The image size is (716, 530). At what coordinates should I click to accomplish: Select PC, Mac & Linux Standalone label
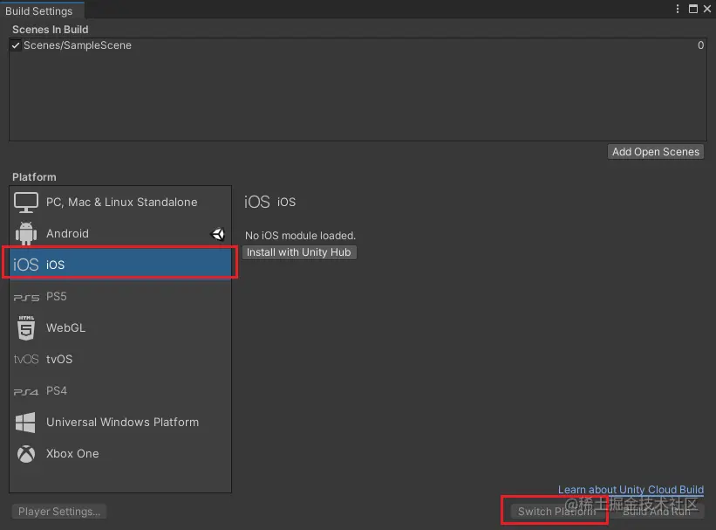(122, 202)
